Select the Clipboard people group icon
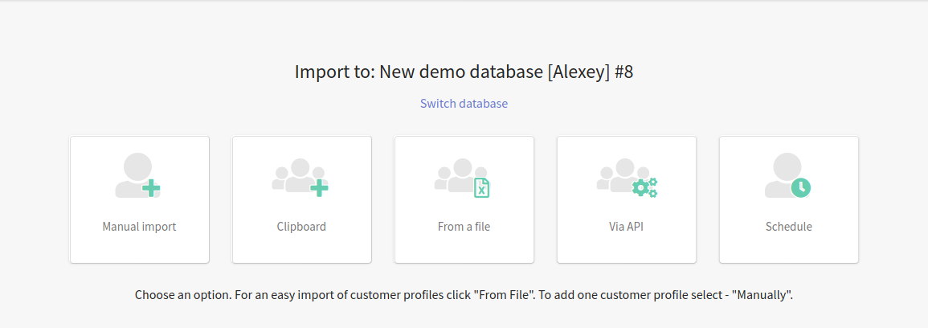The height and width of the screenshot is (328, 928). 300,176
